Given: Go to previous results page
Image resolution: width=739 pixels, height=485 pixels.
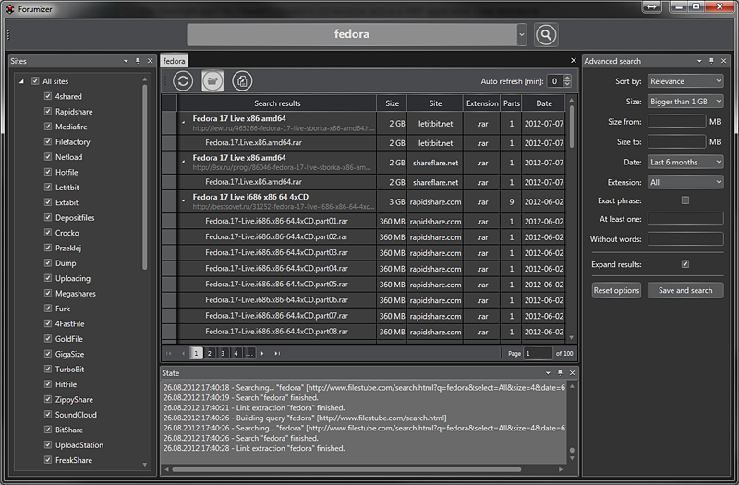Looking at the screenshot, I should [x=183, y=353].
